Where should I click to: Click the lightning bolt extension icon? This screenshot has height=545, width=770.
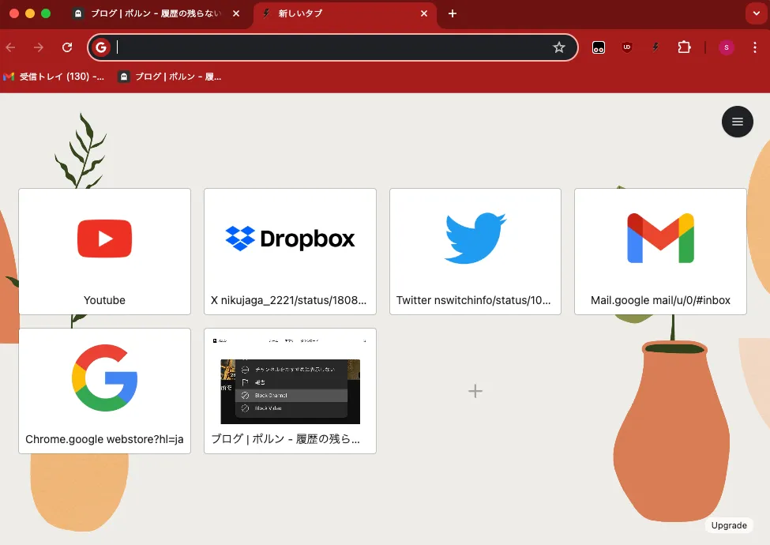coord(655,47)
